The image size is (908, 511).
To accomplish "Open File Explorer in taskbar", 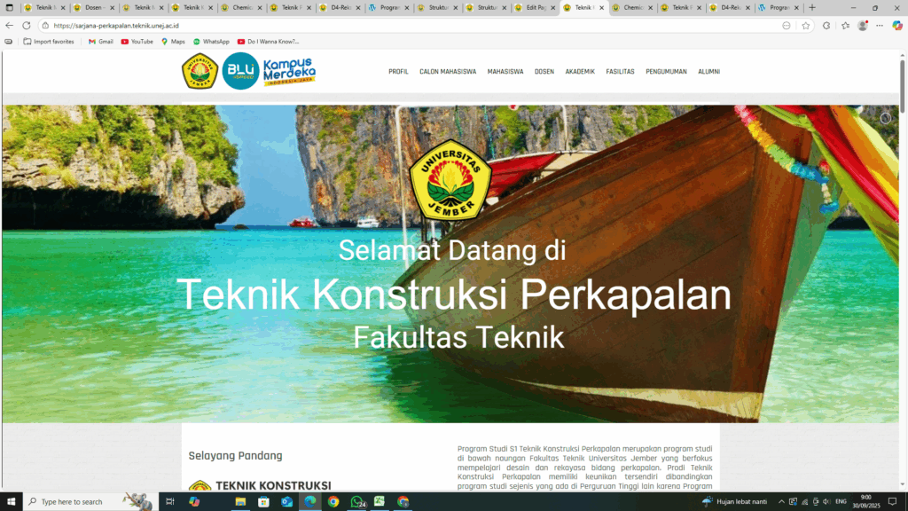I will pos(240,501).
